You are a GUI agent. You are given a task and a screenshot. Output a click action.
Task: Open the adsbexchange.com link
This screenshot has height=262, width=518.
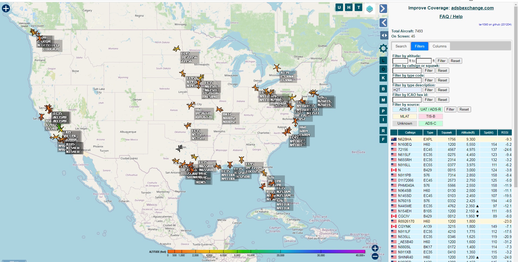[x=472, y=8]
